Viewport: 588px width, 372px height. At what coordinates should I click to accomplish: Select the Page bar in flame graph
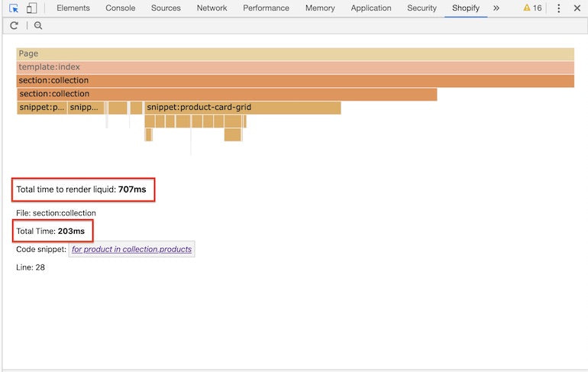[295, 53]
